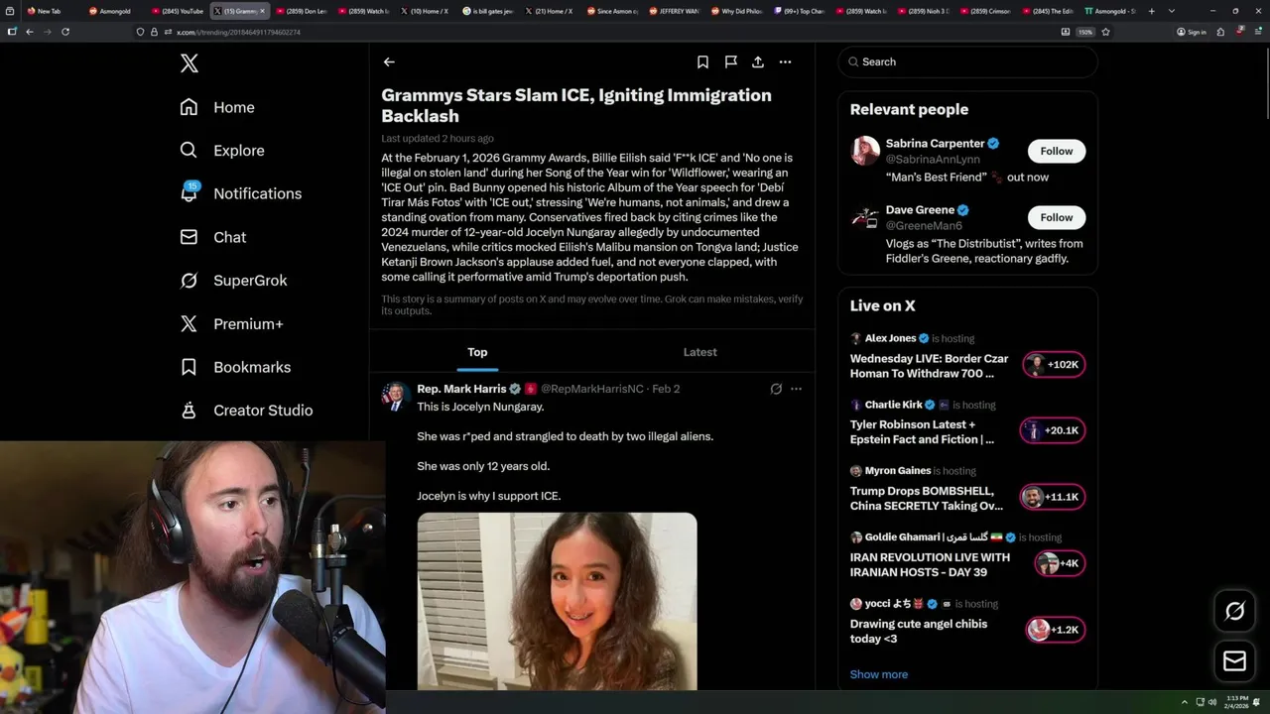Click the volume icon in system tray
The width and height of the screenshot is (1270, 714).
(x=1211, y=703)
